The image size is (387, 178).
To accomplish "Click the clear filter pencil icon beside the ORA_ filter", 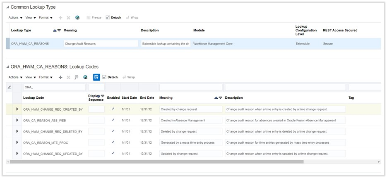I will tap(10, 87).
